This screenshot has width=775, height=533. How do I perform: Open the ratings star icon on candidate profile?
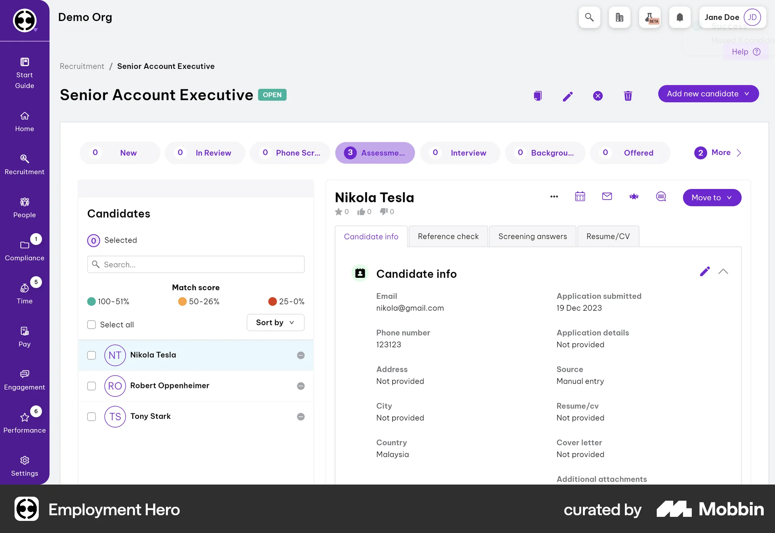coord(634,197)
